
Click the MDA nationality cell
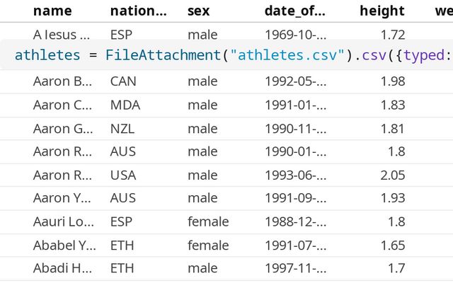pyautogui.click(x=125, y=105)
